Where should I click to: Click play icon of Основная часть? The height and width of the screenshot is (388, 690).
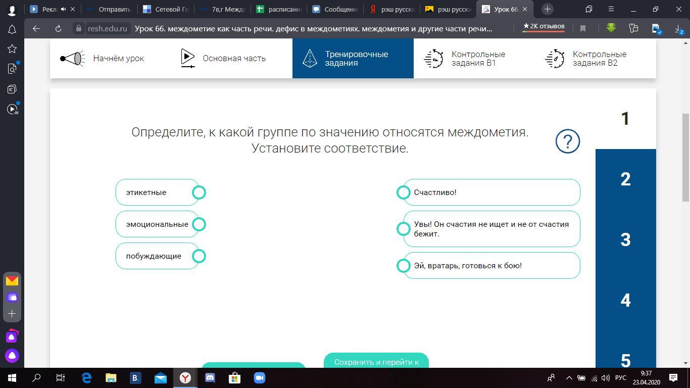[x=187, y=59]
